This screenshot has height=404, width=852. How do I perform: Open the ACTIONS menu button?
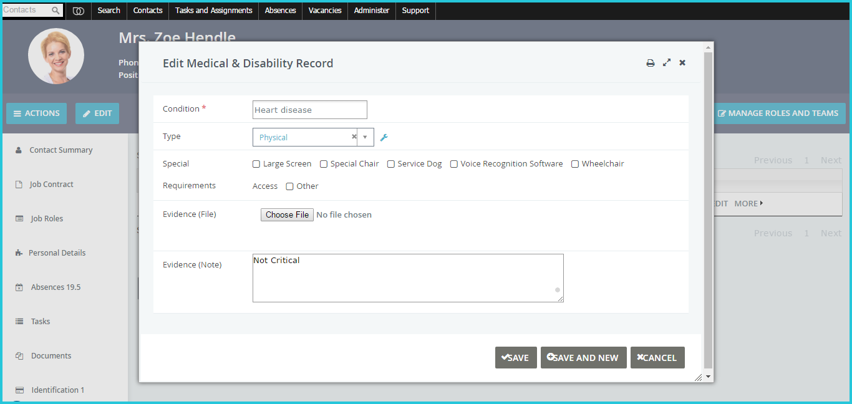pos(36,113)
